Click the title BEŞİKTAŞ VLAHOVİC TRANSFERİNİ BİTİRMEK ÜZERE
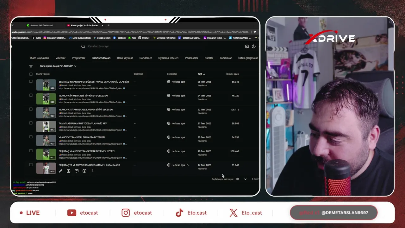Screen dimensions: 405x228 [86, 151]
